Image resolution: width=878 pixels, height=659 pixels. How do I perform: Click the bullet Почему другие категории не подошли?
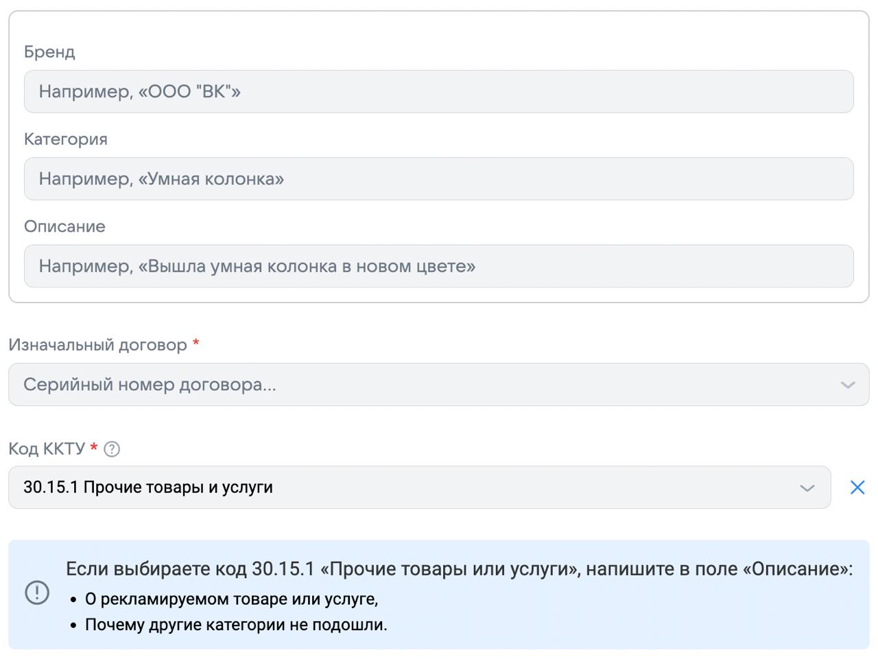point(236,625)
